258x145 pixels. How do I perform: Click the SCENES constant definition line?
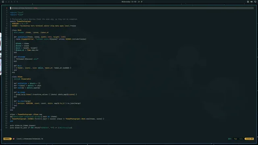coord(44,26)
